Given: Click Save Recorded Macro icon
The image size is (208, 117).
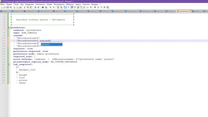Looking at the screenshot, I should coord(108,7).
